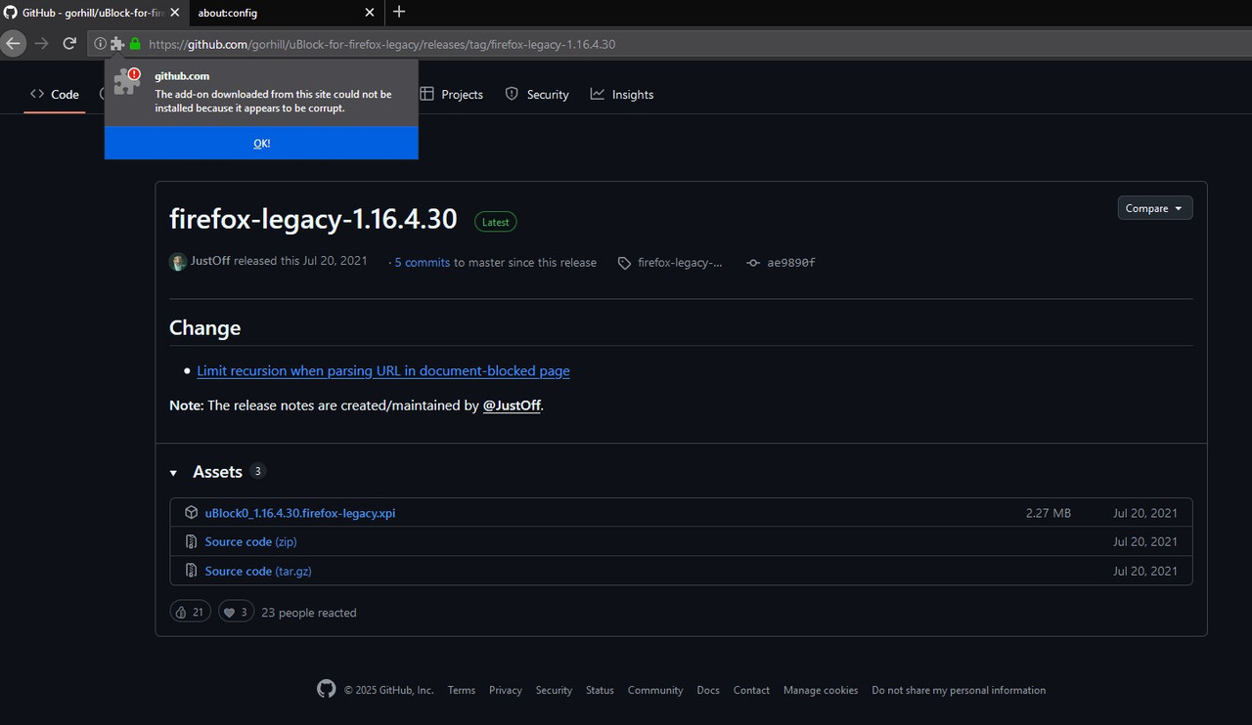Click Do not share my personal information
This screenshot has width=1252, height=725.
click(959, 690)
